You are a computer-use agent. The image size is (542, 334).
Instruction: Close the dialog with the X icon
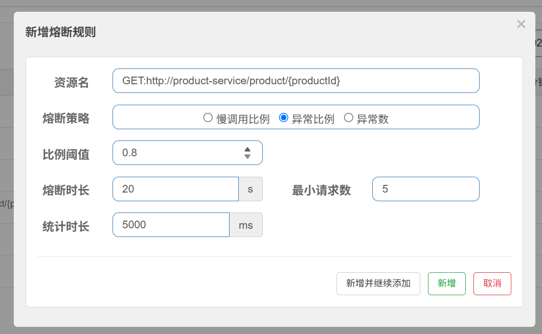pos(521,24)
